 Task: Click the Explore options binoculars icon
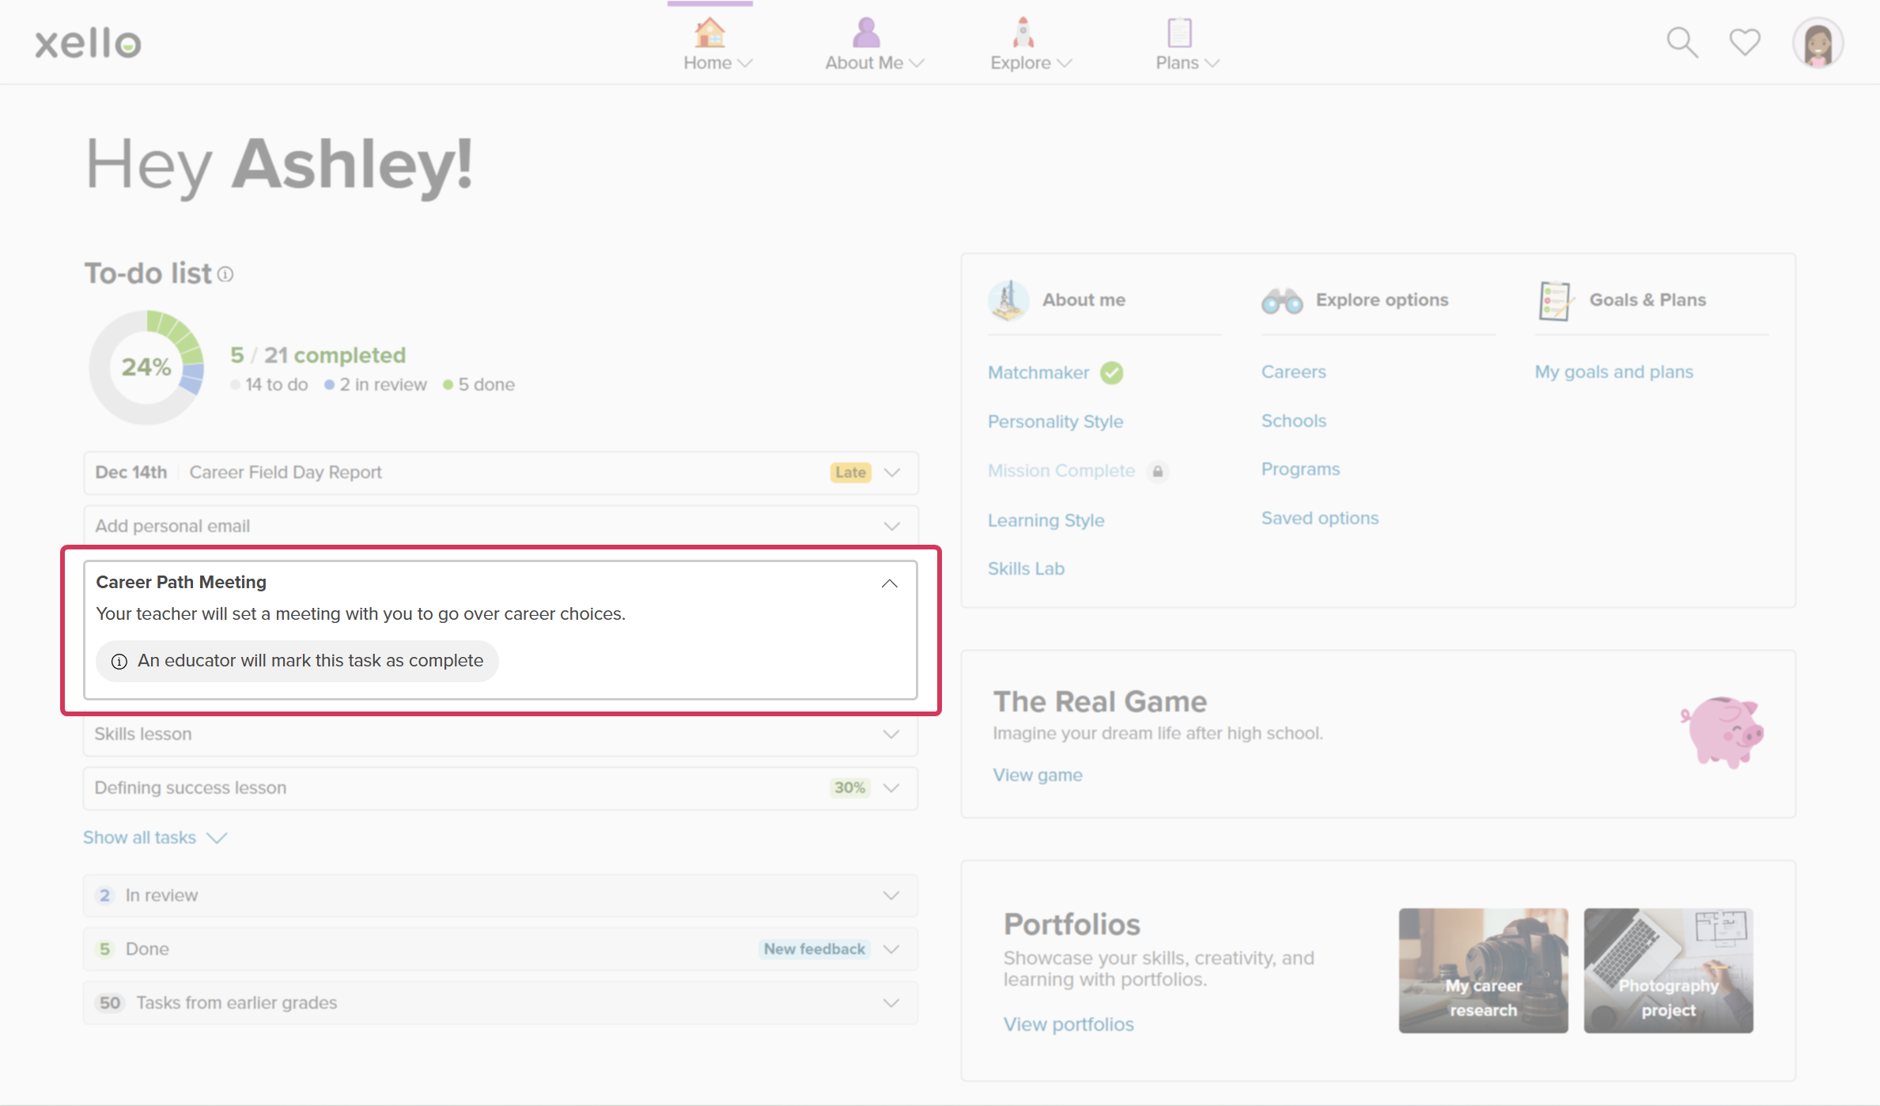[1281, 300]
